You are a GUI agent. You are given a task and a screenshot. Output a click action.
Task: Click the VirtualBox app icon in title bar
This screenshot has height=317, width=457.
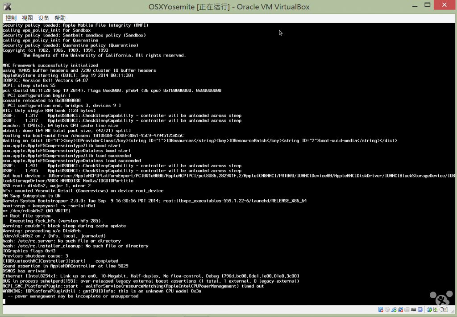tap(7, 7)
